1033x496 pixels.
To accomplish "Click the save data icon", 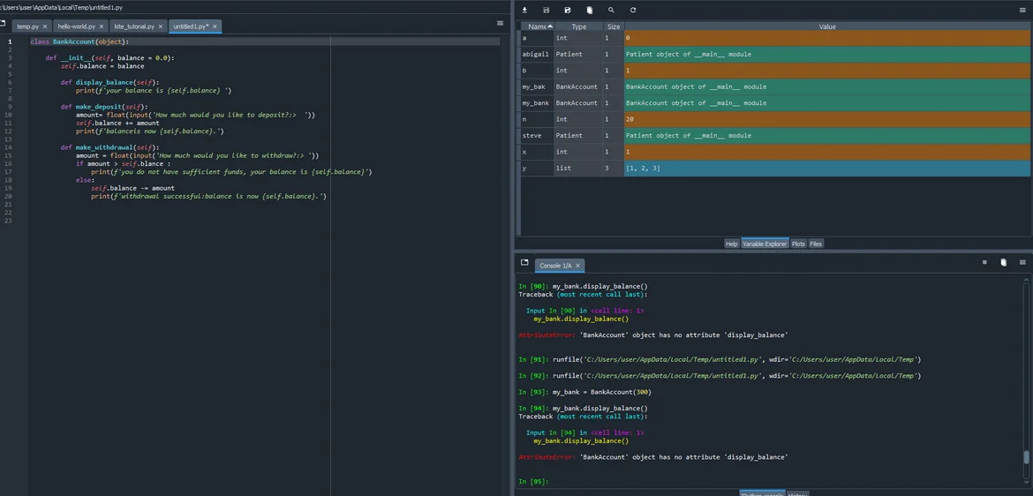I will (x=546, y=10).
